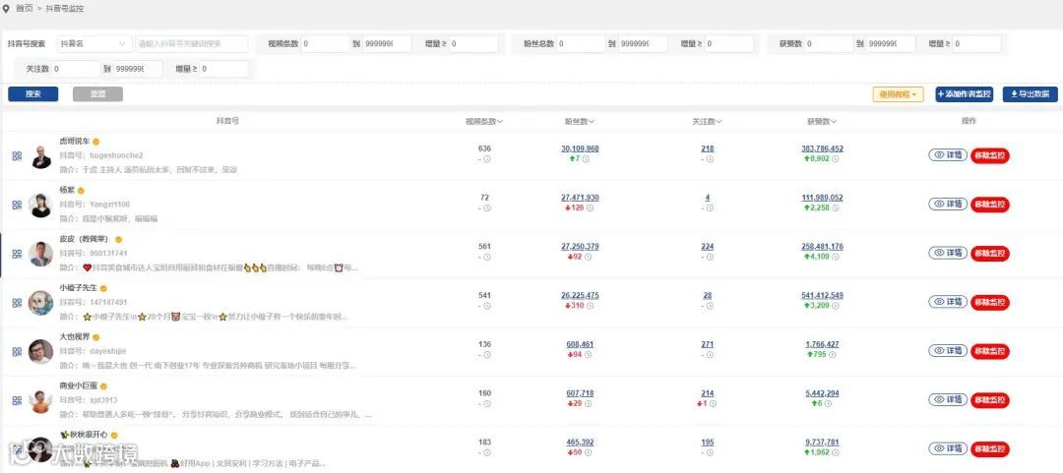Click clock icon next to -310 fan change
This screenshot has width=1063, height=473.
(x=590, y=306)
